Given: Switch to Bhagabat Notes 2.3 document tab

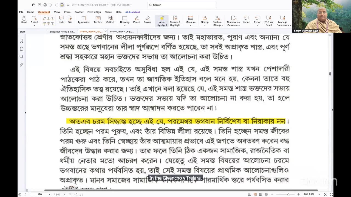Looking at the screenshot, I should [x=62, y=31].
